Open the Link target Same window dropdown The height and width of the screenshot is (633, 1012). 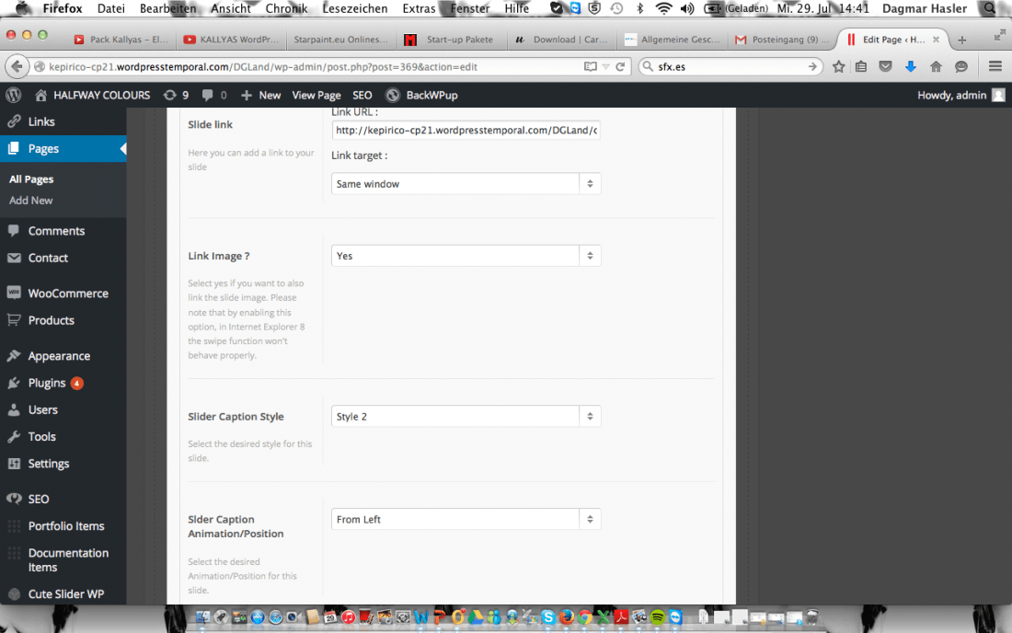pyautogui.click(x=466, y=184)
